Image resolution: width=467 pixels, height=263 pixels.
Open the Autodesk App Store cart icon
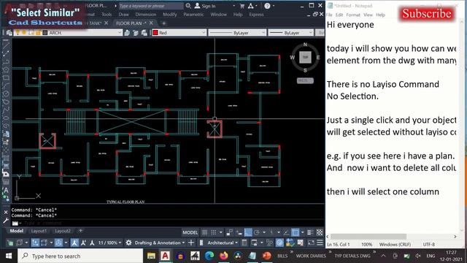242,6
